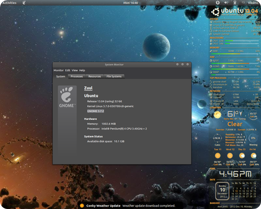This screenshot has height=209, width=261.
Task: Click the Release 13.04 (raring) 32-bit line
Action: (104, 101)
